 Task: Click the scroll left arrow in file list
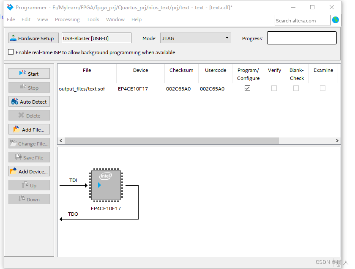pyautogui.click(x=61, y=140)
